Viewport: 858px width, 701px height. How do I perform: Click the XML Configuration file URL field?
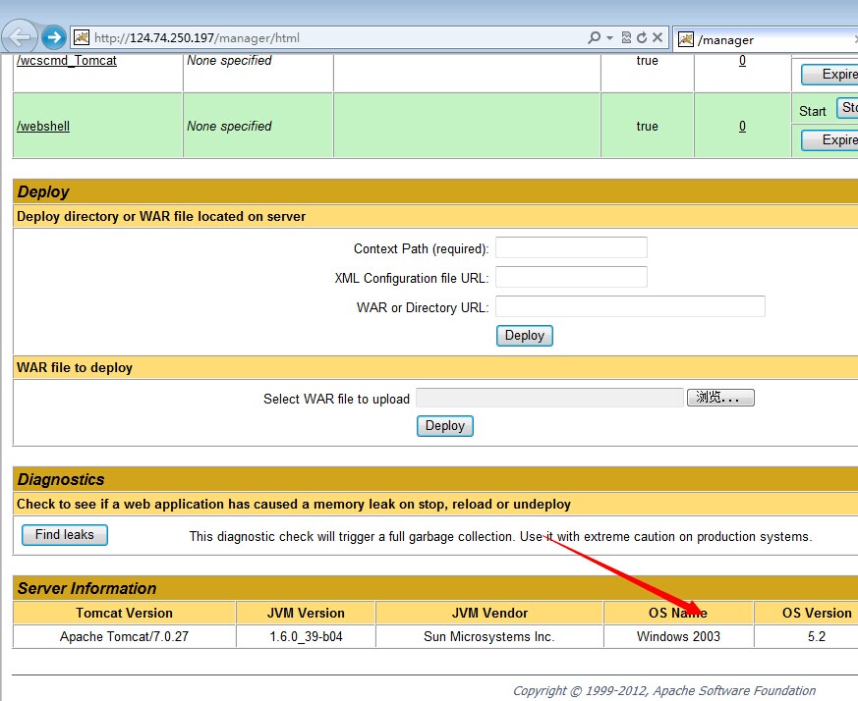tap(571, 277)
